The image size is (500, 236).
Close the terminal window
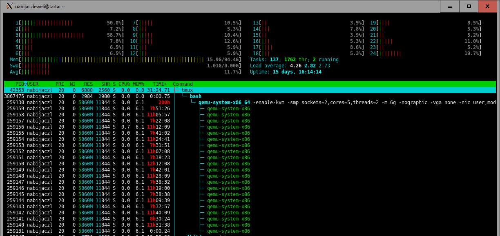tap(489, 6)
